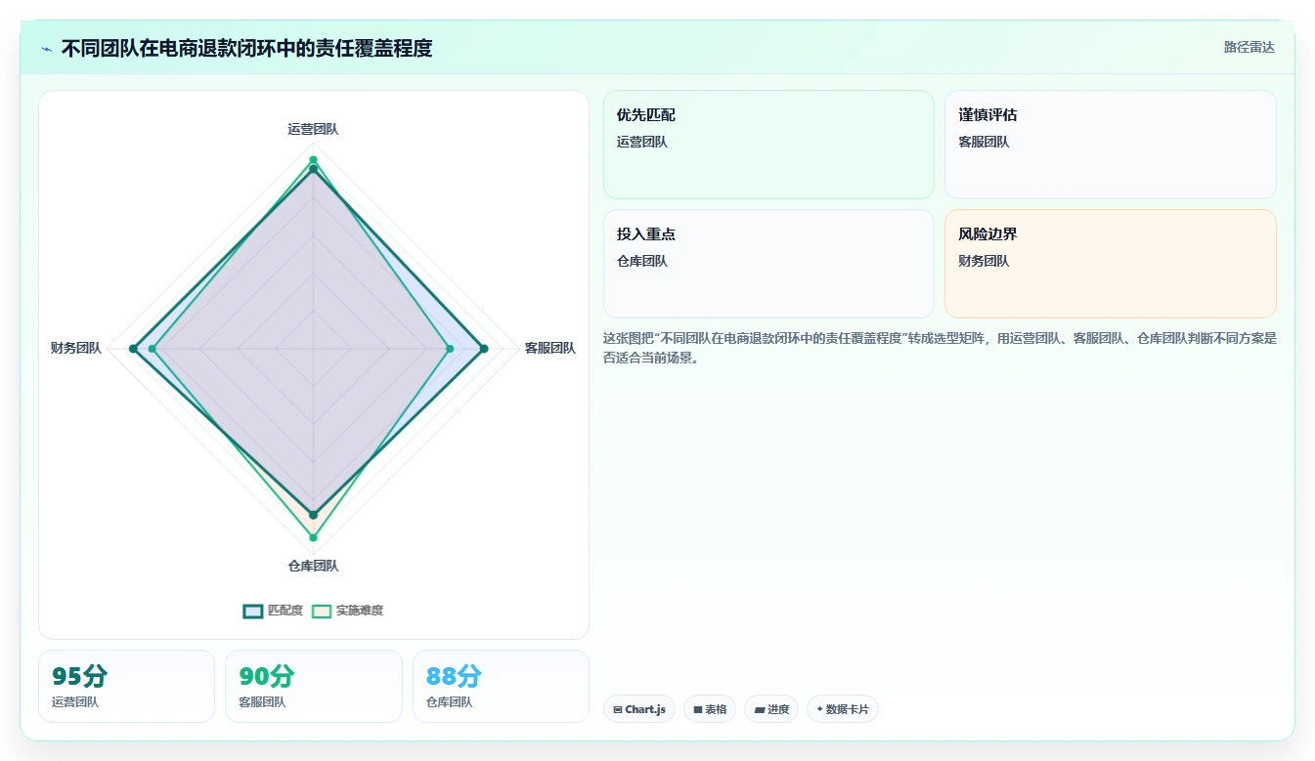Viewport: 1315px width, 761px height.
Task: Click the 仓库团队 radar axis label
Action: pos(313,566)
